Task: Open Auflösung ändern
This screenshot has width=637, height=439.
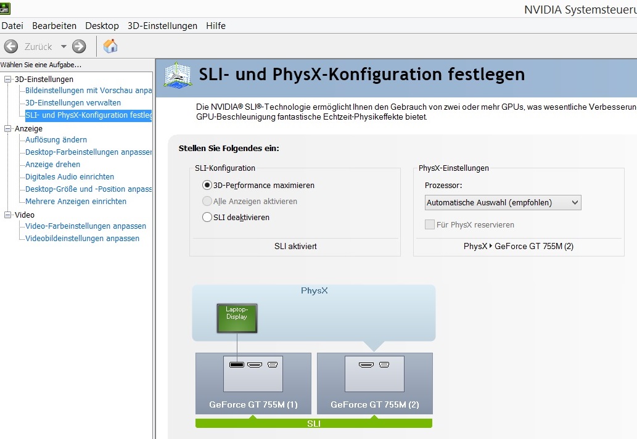Action: pyautogui.click(x=56, y=140)
